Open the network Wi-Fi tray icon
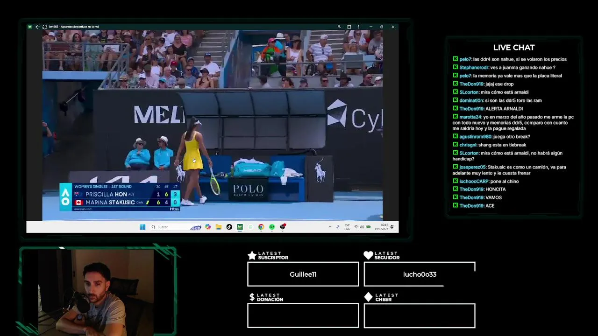This screenshot has height=336, width=598. [356, 227]
